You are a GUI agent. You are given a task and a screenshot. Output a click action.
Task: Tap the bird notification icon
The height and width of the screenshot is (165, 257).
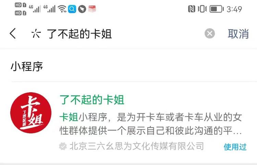click(82, 9)
